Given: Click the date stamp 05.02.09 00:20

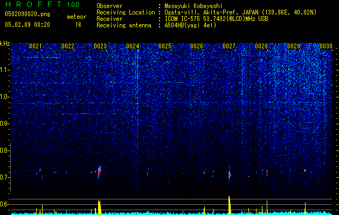Looking at the screenshot, I should (x=27, y=25).
